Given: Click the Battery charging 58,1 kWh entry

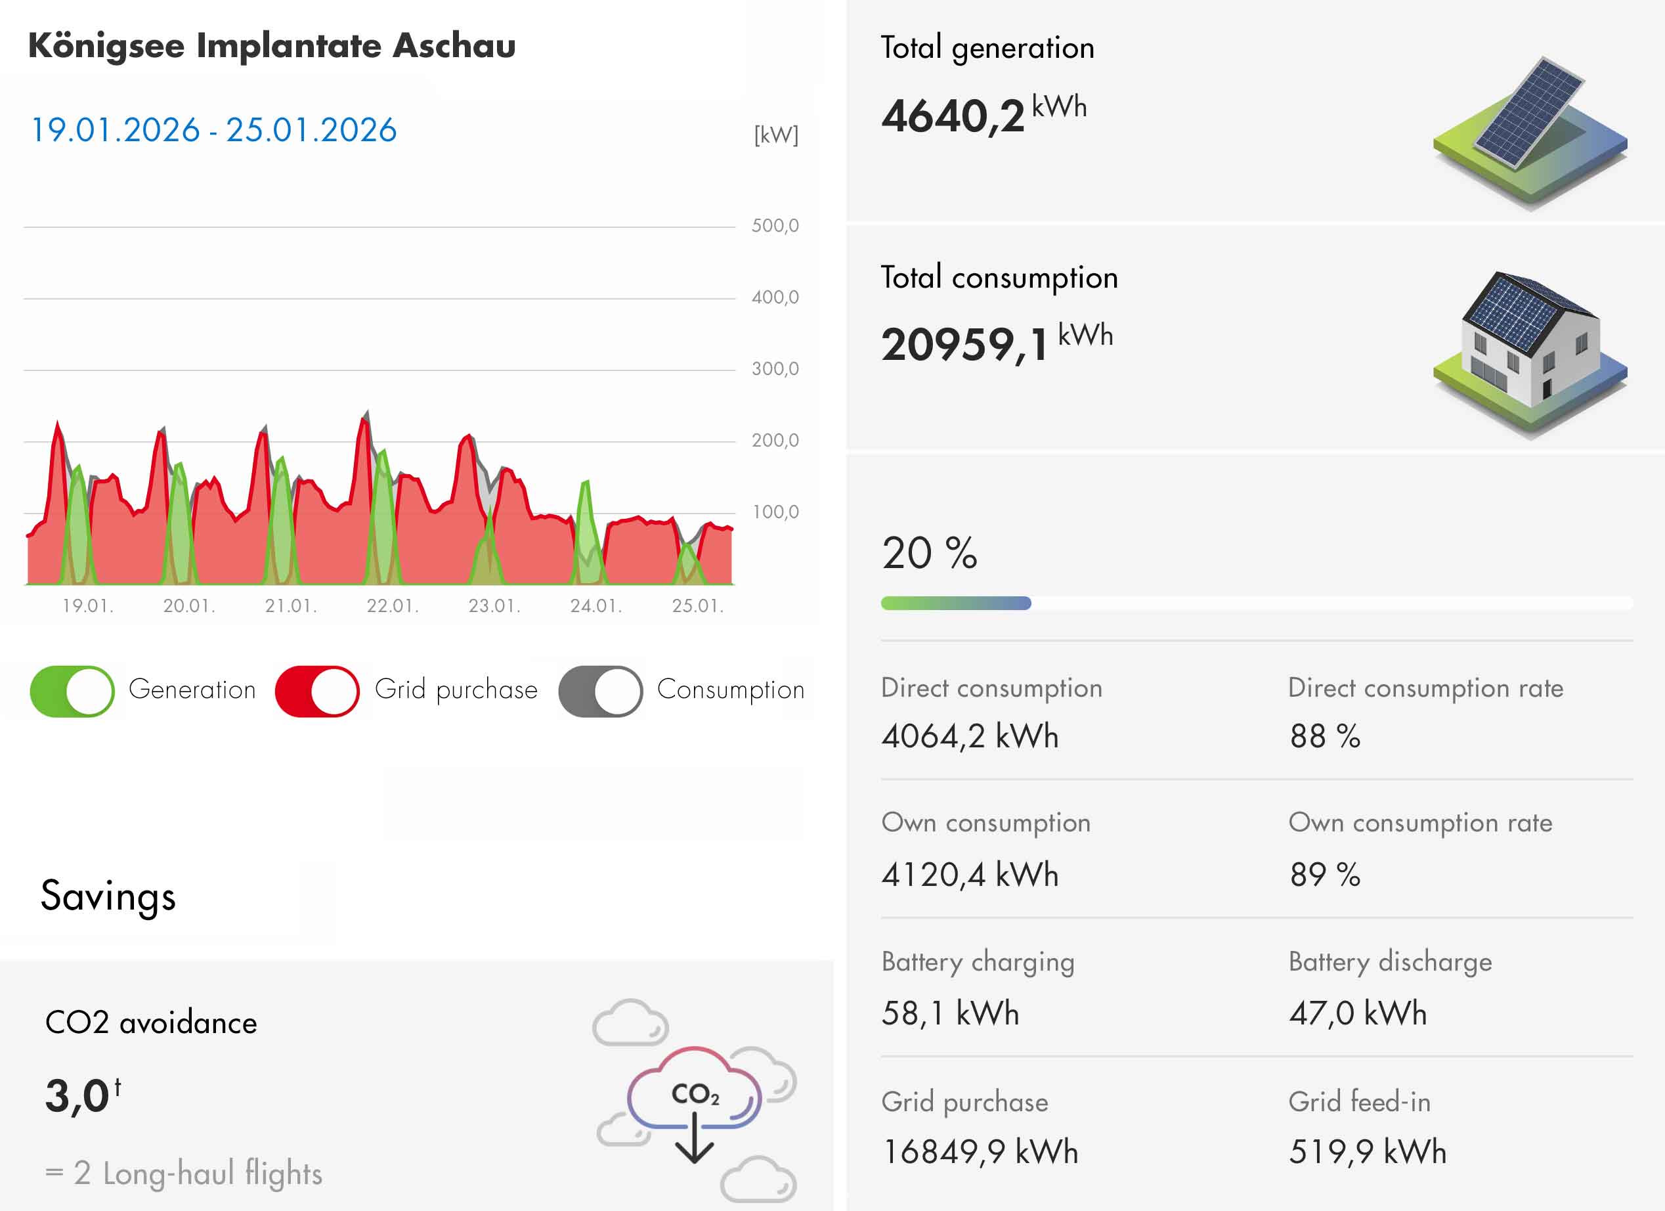Looking at the screenshot, I should pos(950,1013).
